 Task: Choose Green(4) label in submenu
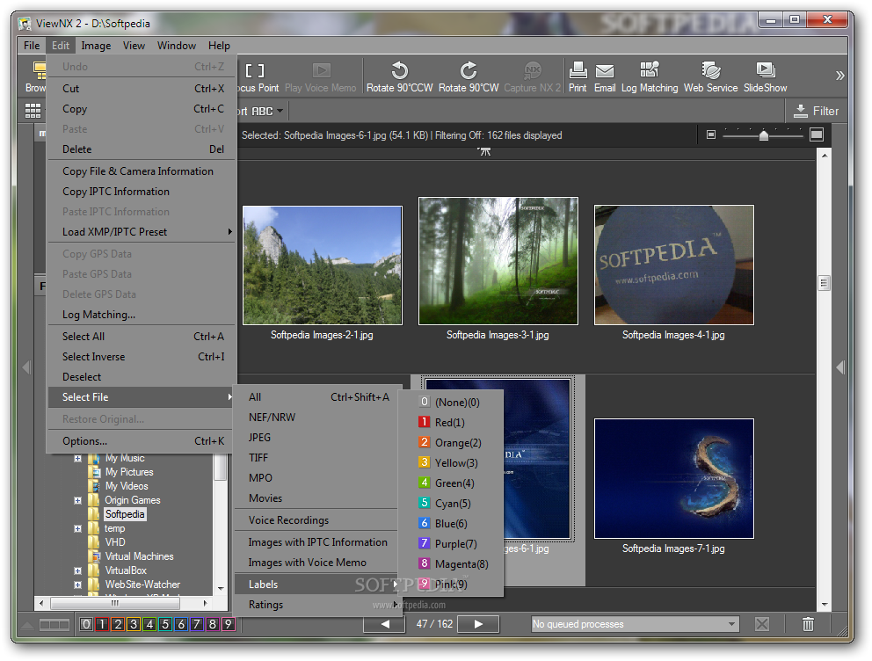coord(451,483)
